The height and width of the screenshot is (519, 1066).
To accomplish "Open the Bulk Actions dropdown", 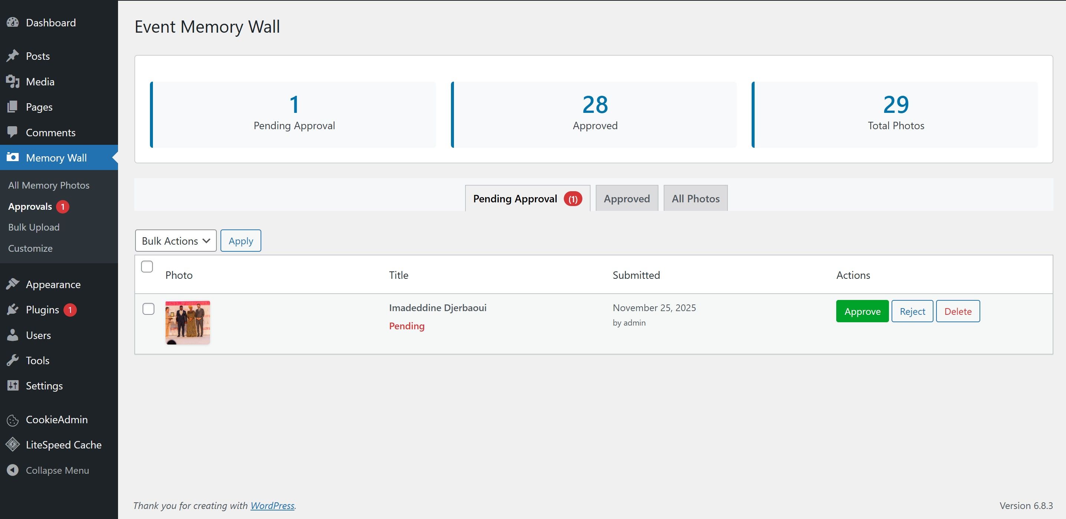I will [x=176, y=241].
